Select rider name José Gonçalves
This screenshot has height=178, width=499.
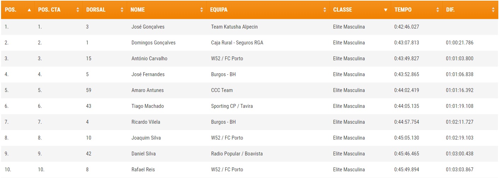(148, 27)
